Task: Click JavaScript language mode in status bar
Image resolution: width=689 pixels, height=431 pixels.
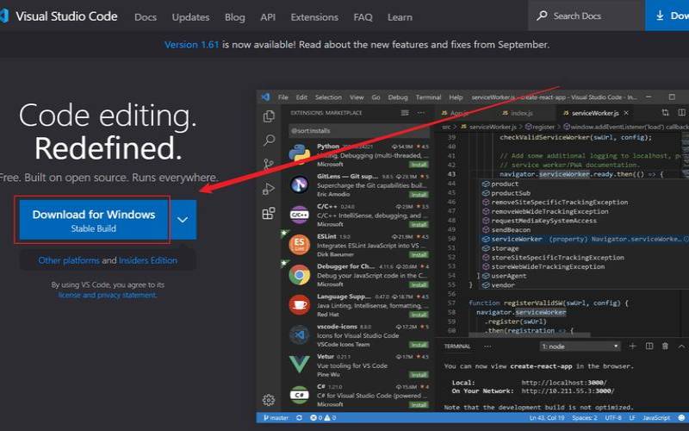Action: [x=656, y=418]
